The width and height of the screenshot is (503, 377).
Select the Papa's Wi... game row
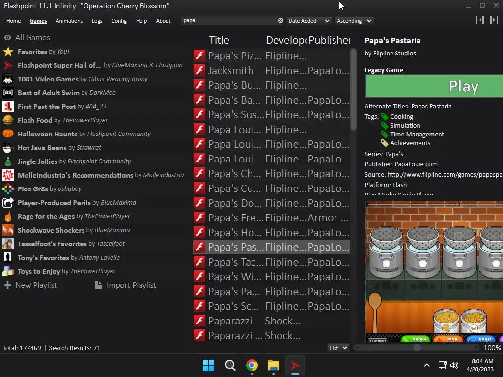271,277
